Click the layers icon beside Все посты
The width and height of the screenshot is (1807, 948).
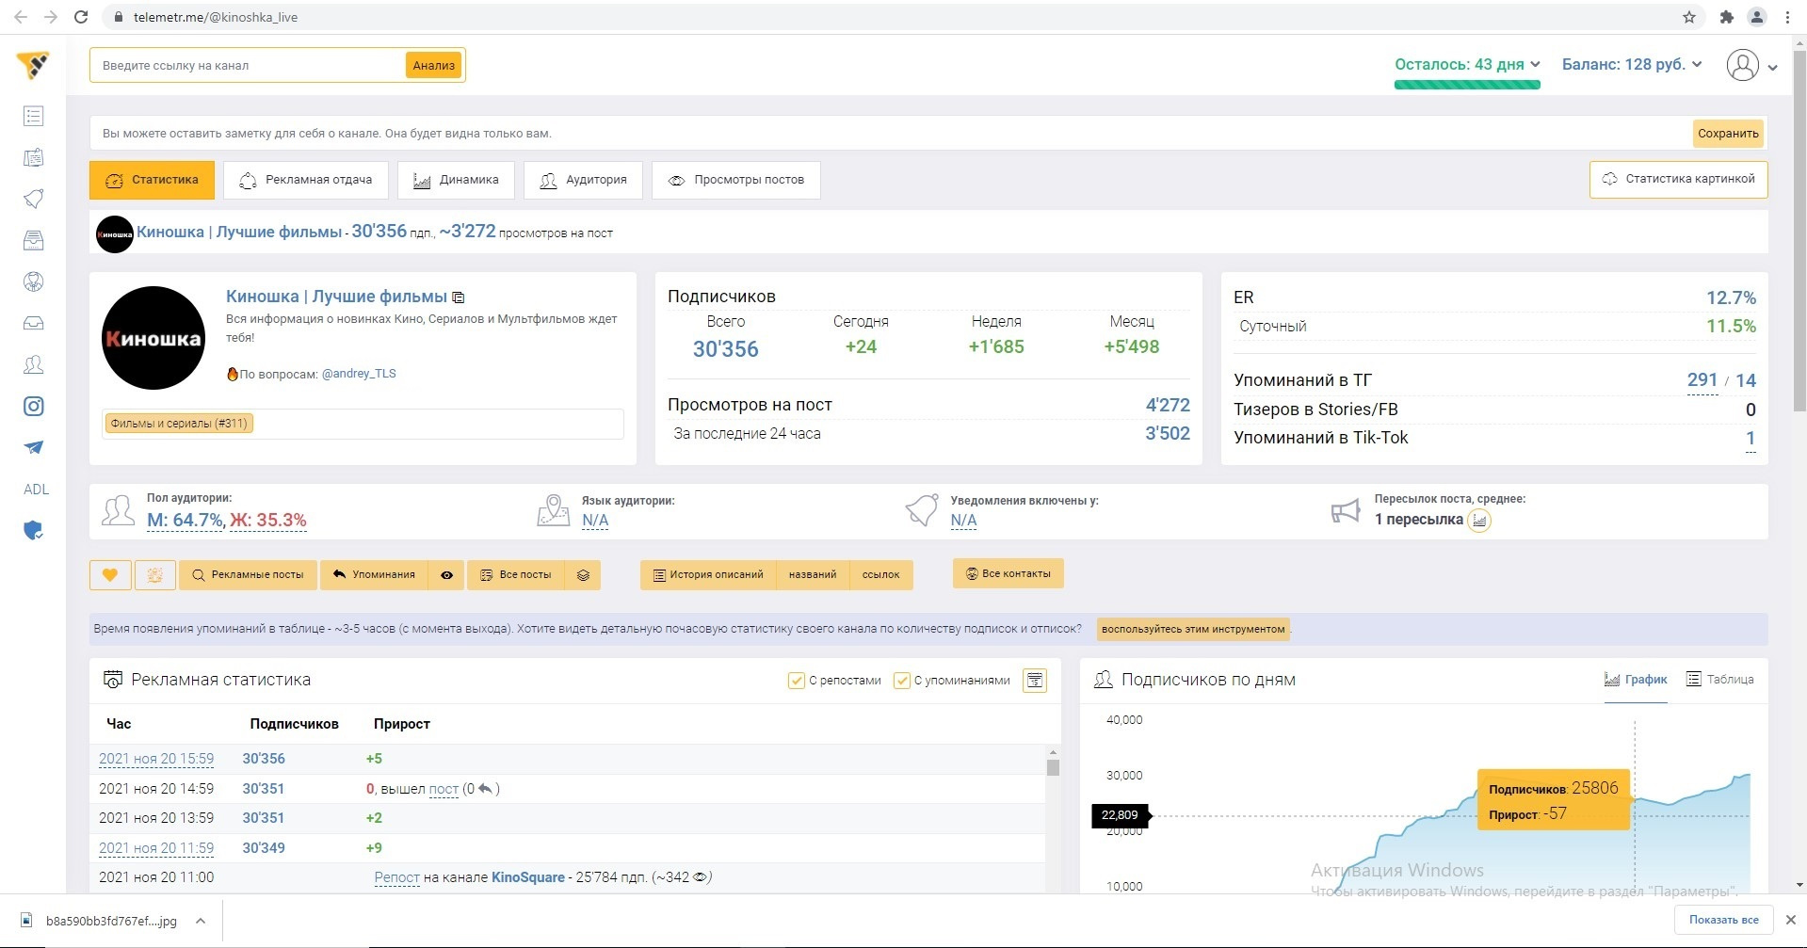point(583,575)
